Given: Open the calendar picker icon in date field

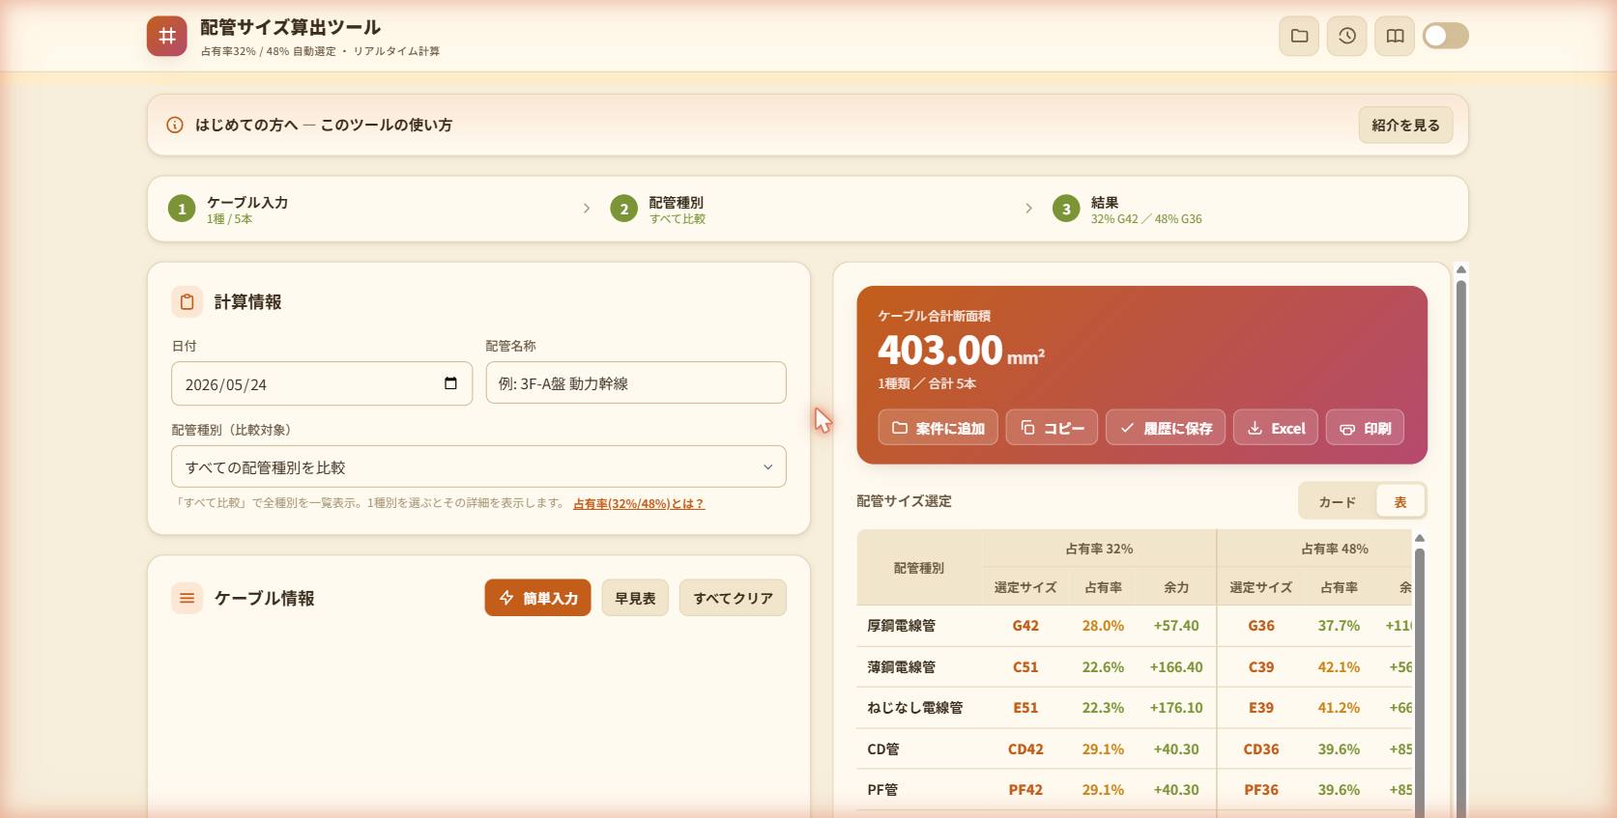Looking at the screenshot, I should 450,383.
